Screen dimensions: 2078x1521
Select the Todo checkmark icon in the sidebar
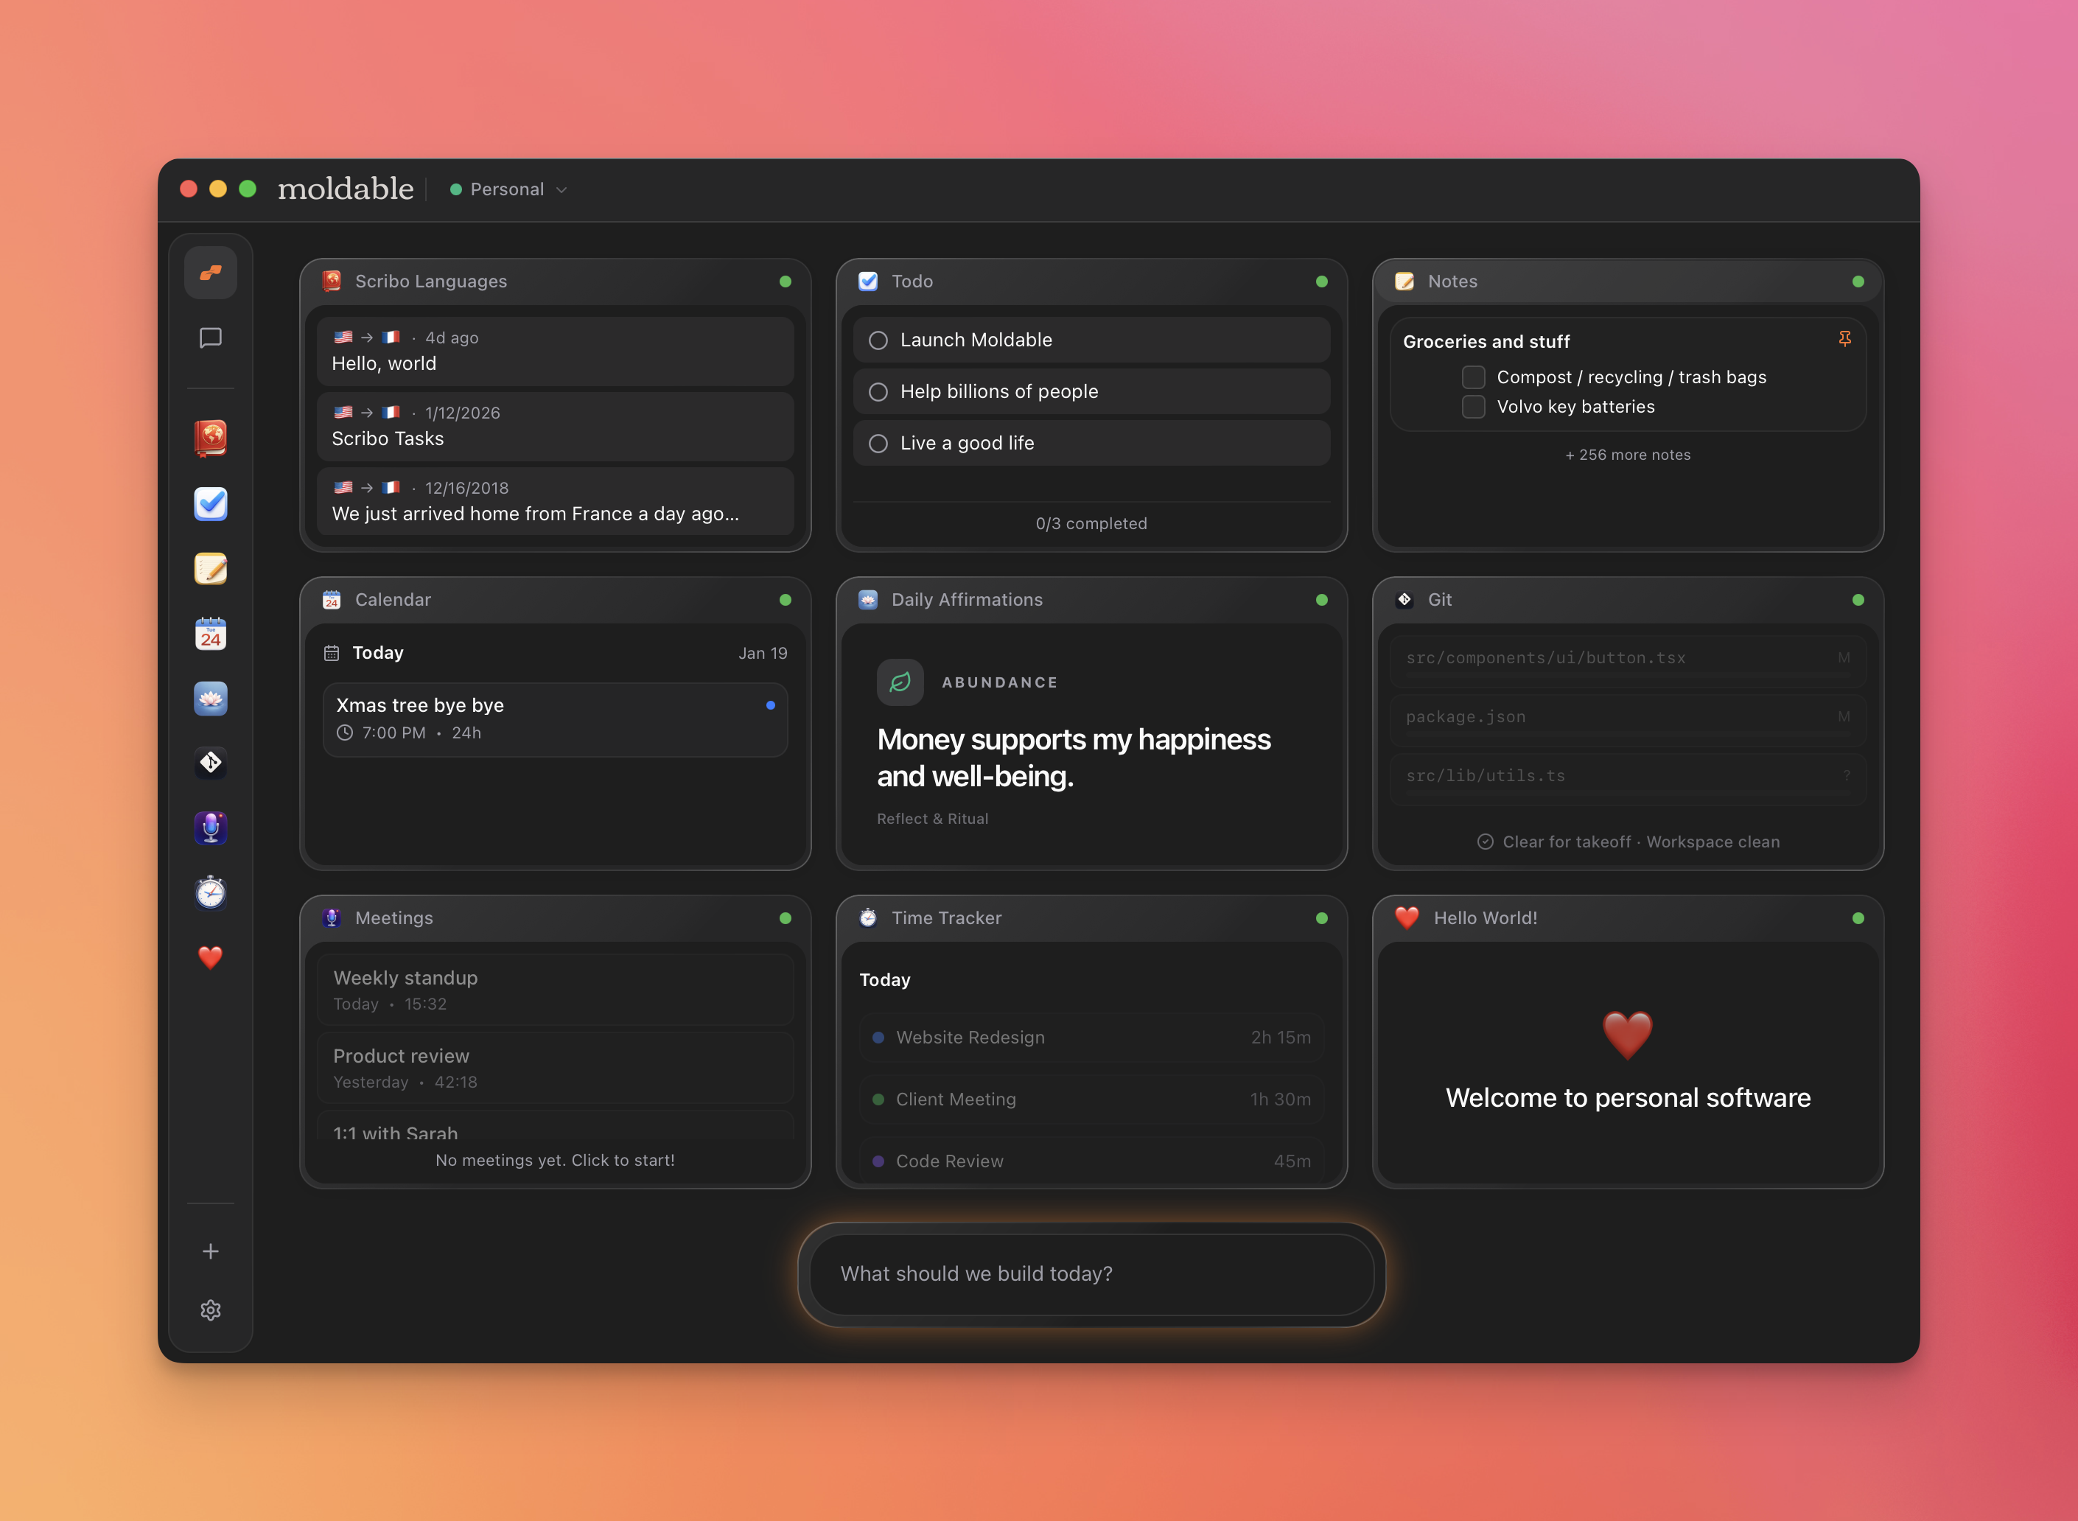210,503
